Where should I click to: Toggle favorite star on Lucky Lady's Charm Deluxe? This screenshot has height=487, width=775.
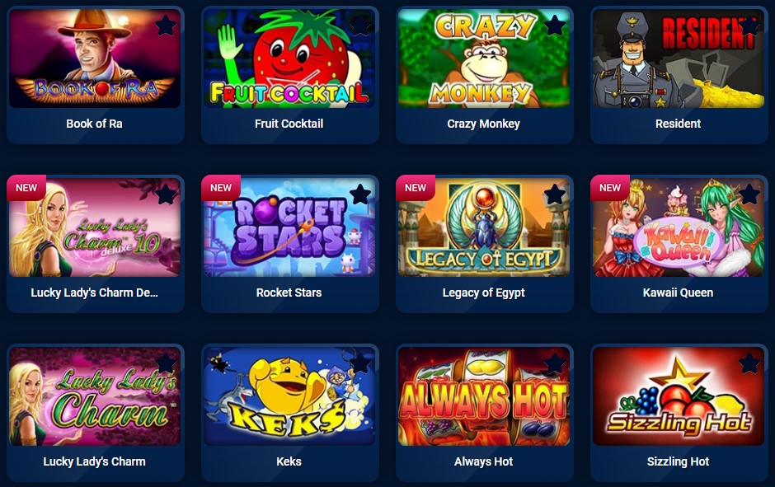pos(166,194)
